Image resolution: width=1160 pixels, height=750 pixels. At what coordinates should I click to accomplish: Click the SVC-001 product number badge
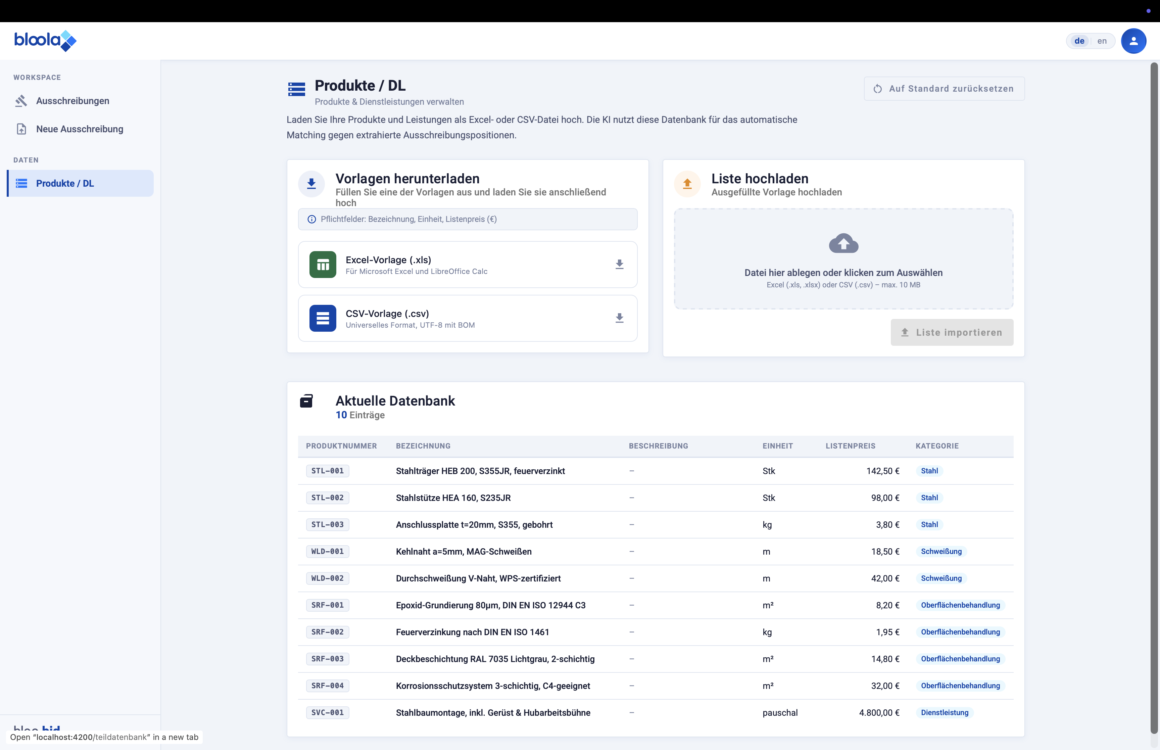click(x=327, y=712)
